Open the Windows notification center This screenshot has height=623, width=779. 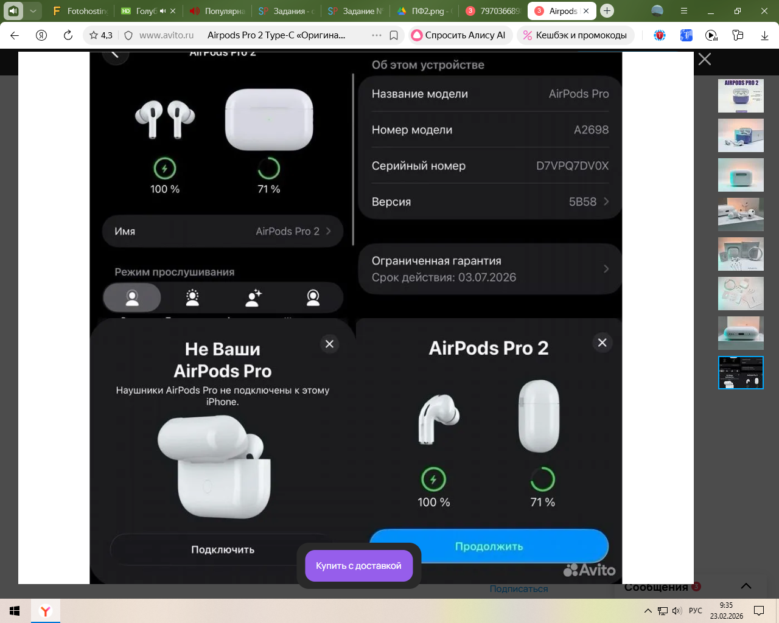(759, 611)
